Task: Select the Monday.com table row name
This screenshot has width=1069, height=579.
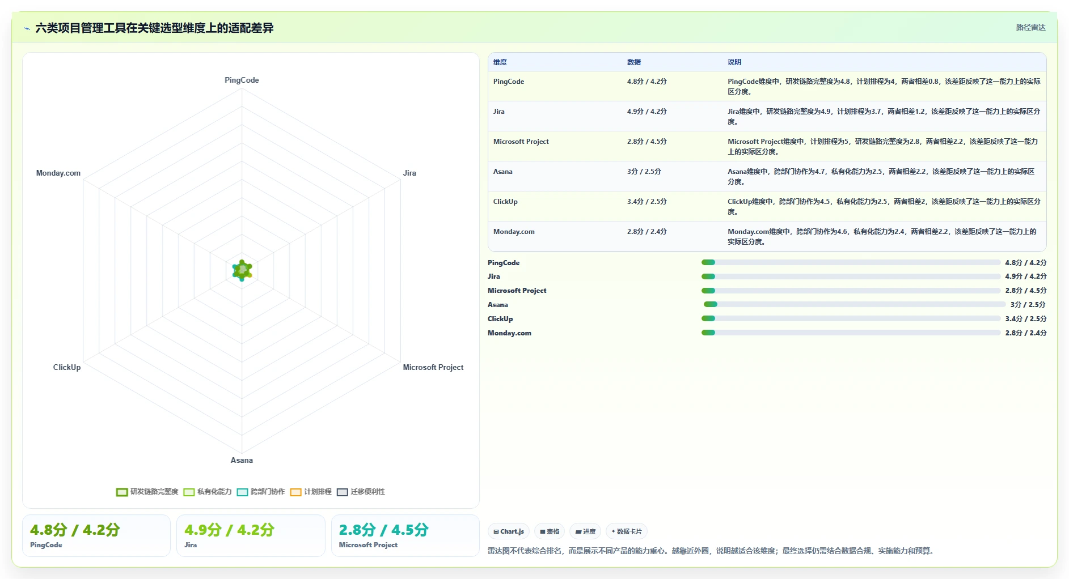Action: [x=514, y=232]
